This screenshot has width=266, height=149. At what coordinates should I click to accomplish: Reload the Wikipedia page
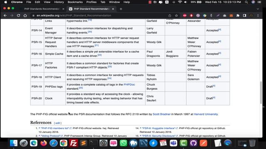[18, 16]
